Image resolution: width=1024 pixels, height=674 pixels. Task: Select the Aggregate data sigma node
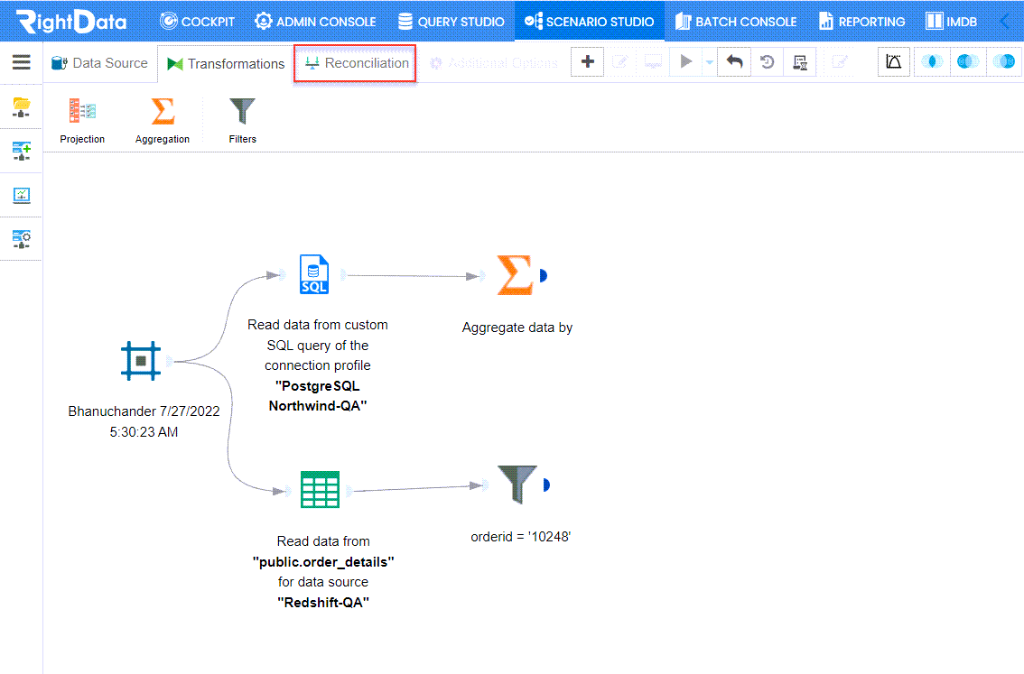[516, 275]
